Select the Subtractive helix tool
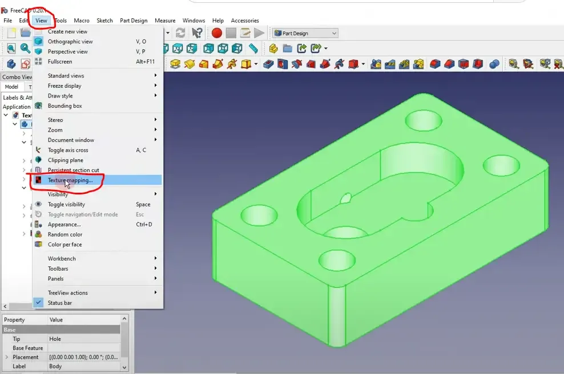Viewport: 564px width, 374px height. 339,64
